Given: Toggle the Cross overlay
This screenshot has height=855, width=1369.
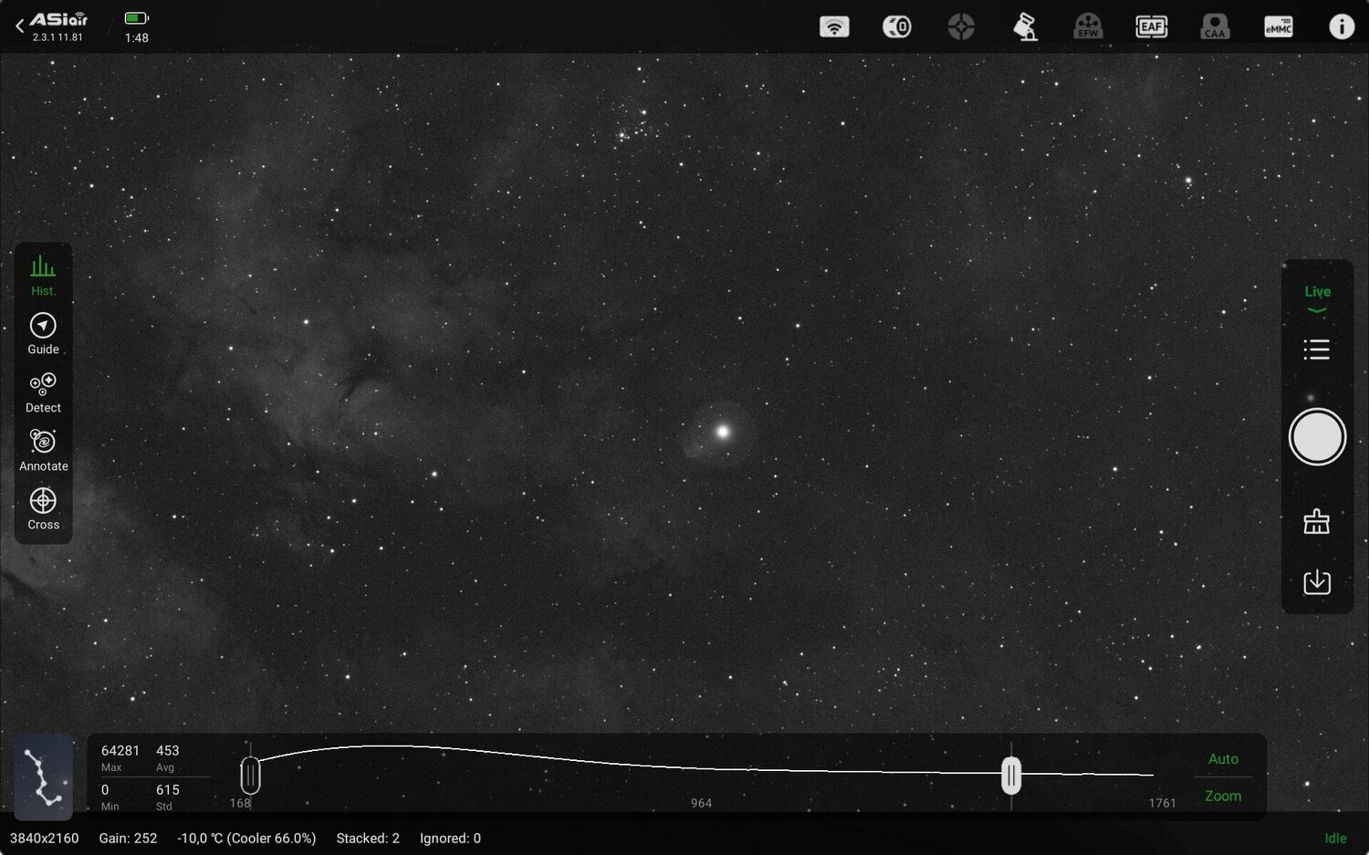Looking at the screenshot, I should [43, 508].
